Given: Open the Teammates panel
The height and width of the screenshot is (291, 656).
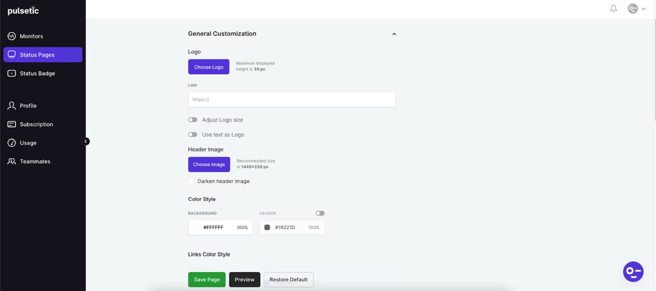Looking at the screenshot, I should [x=35, y=161].
